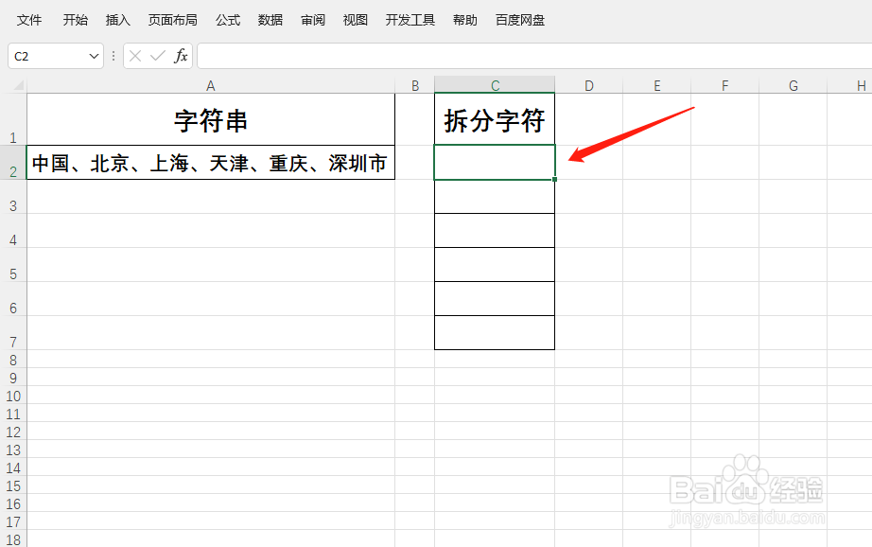Image resolution: width=872 pixels, height=547 pixels.
Task: Open the 插入 ribbon tab
Action: [118, 20]
